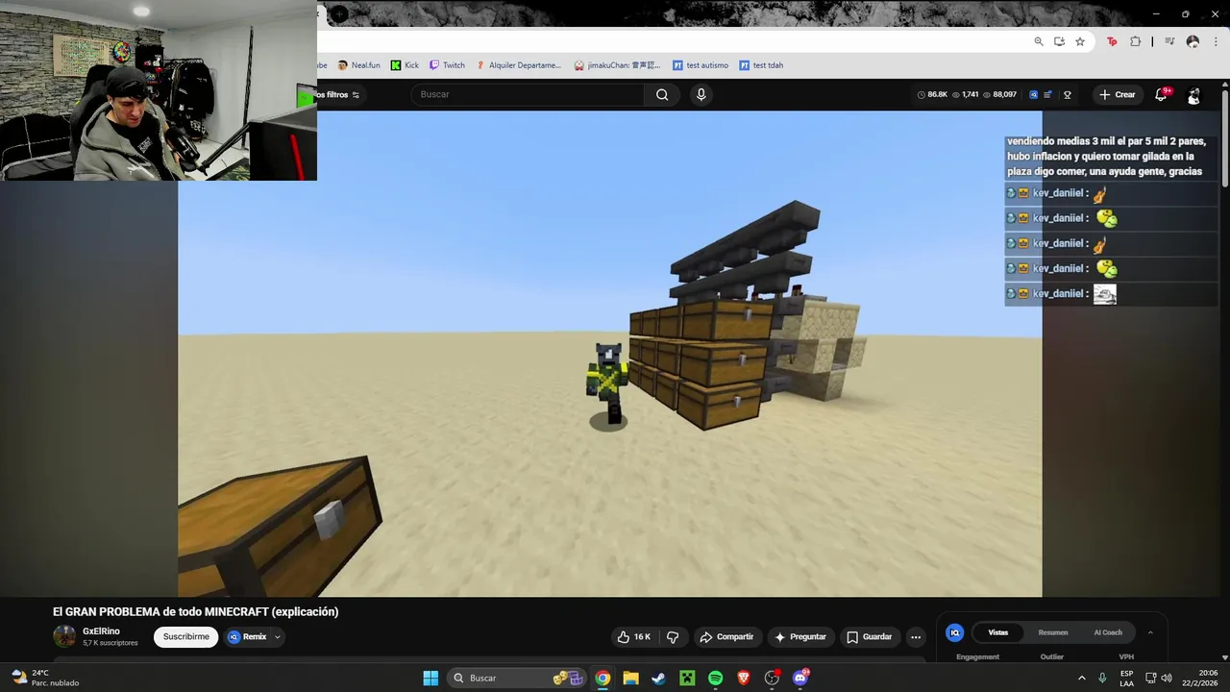Open volume control in system tray
The height and width of the screenshot is (692, 1230).
pyautogui.click(x=1166, y=678)
